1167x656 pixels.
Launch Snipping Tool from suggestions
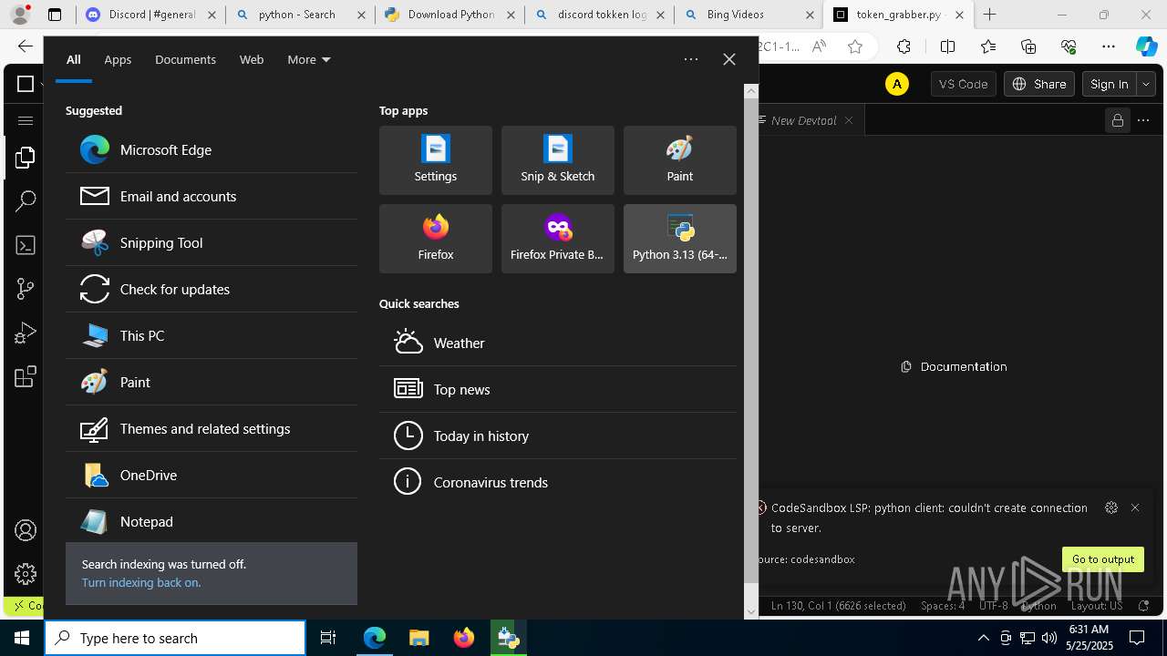point(212,242)
